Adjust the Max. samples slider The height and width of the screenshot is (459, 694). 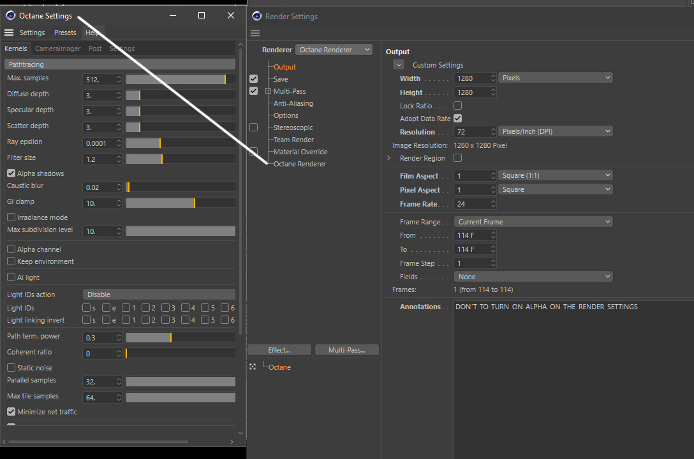tap(181, 79)
